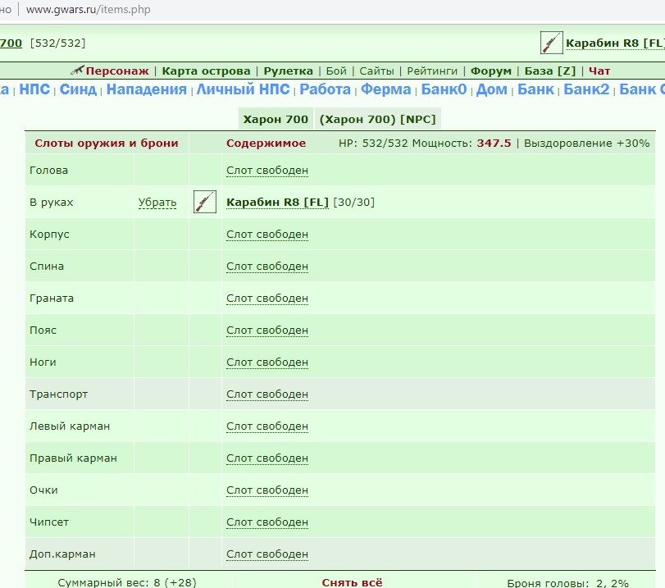
Task: Open the Карабин R8 [FL] item link in the table
Action: [277, 203]
